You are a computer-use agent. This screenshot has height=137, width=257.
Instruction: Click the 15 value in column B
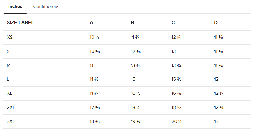pos(133,79)
